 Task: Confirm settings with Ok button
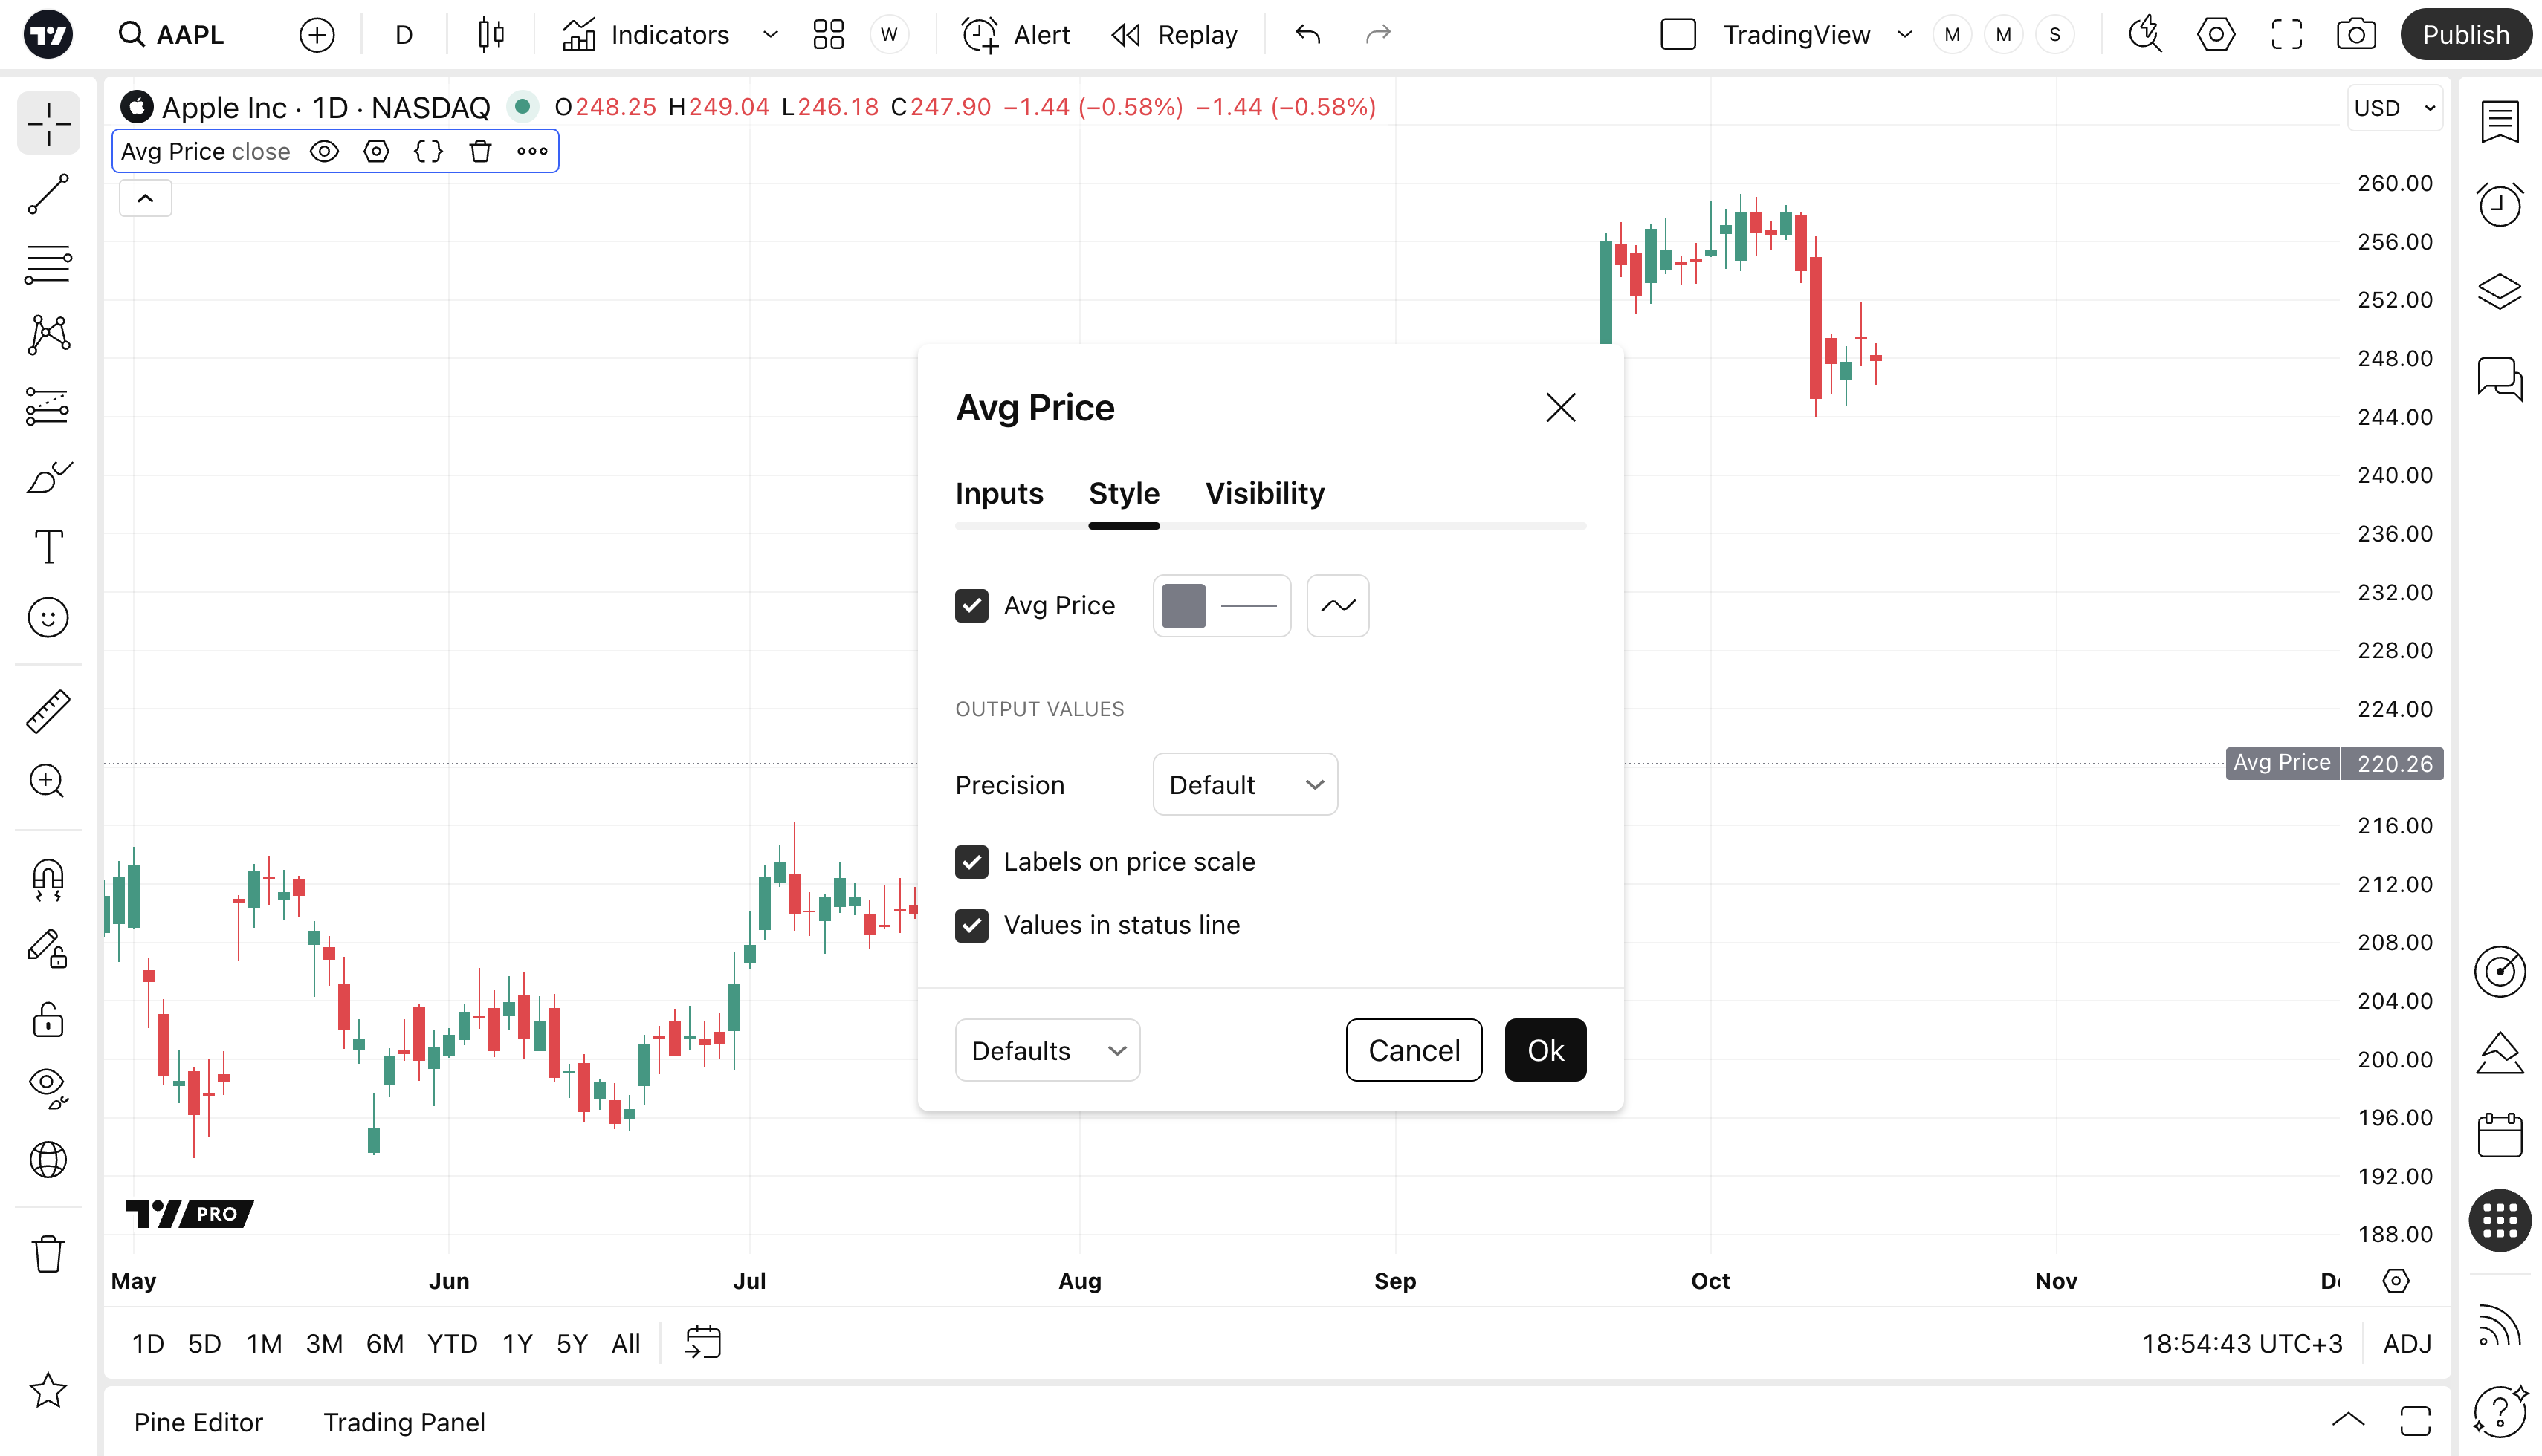[x=1545, y=1050]
